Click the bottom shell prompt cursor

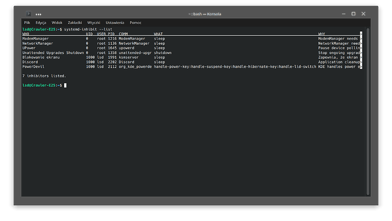(65, 85)
